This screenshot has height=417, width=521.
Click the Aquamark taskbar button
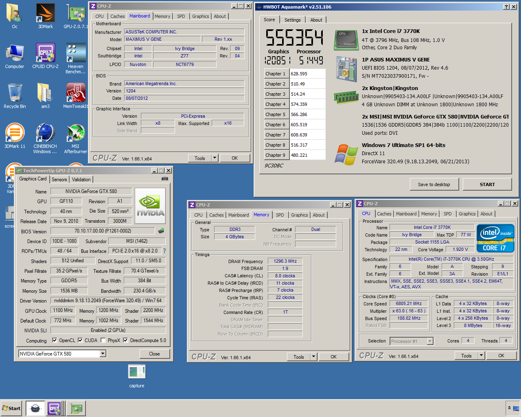[x=35, y=408]
